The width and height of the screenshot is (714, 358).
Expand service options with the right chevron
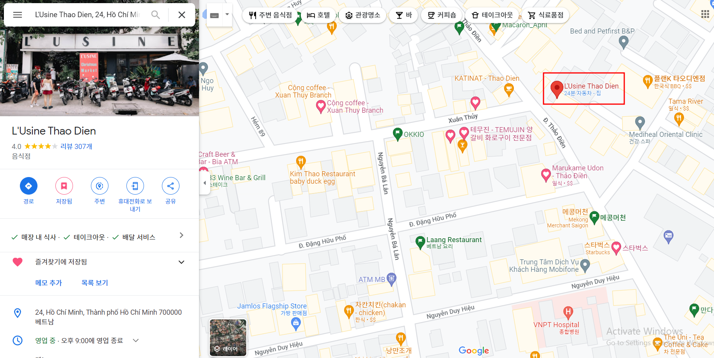[181, 235]
